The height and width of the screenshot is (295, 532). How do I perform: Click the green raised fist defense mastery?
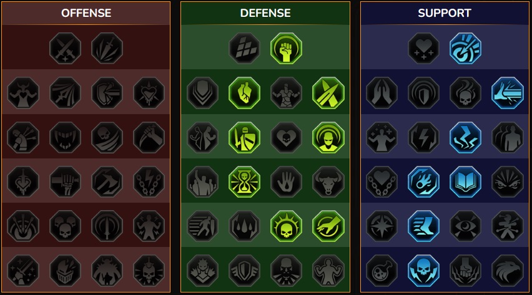(x=287, y=48)
